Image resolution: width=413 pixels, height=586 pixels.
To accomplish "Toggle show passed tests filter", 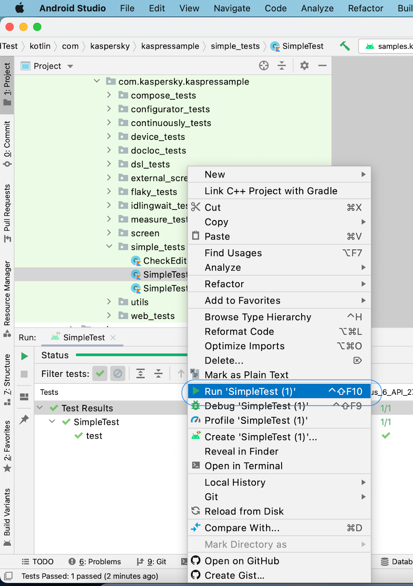I will coord(100,374).
